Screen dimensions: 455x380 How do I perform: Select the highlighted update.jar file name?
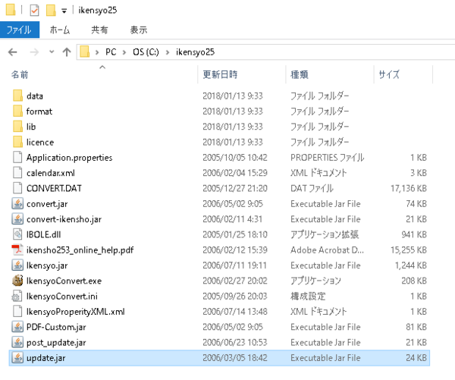coord(45,358)
